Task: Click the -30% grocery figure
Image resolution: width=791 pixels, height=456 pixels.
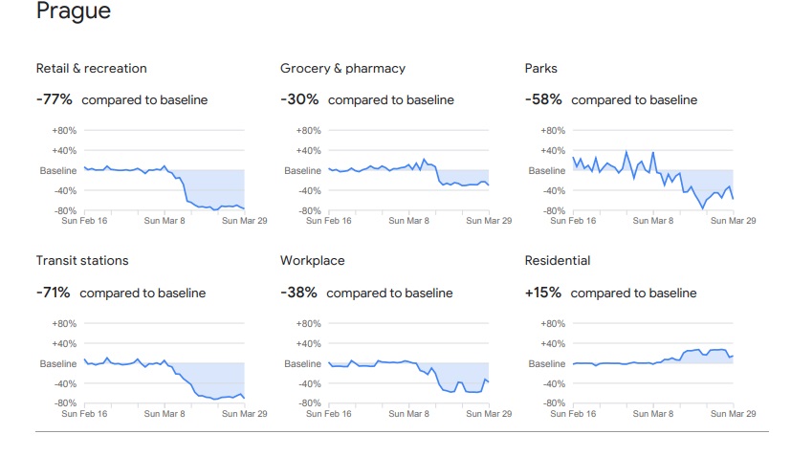Action: pos(298,99)
